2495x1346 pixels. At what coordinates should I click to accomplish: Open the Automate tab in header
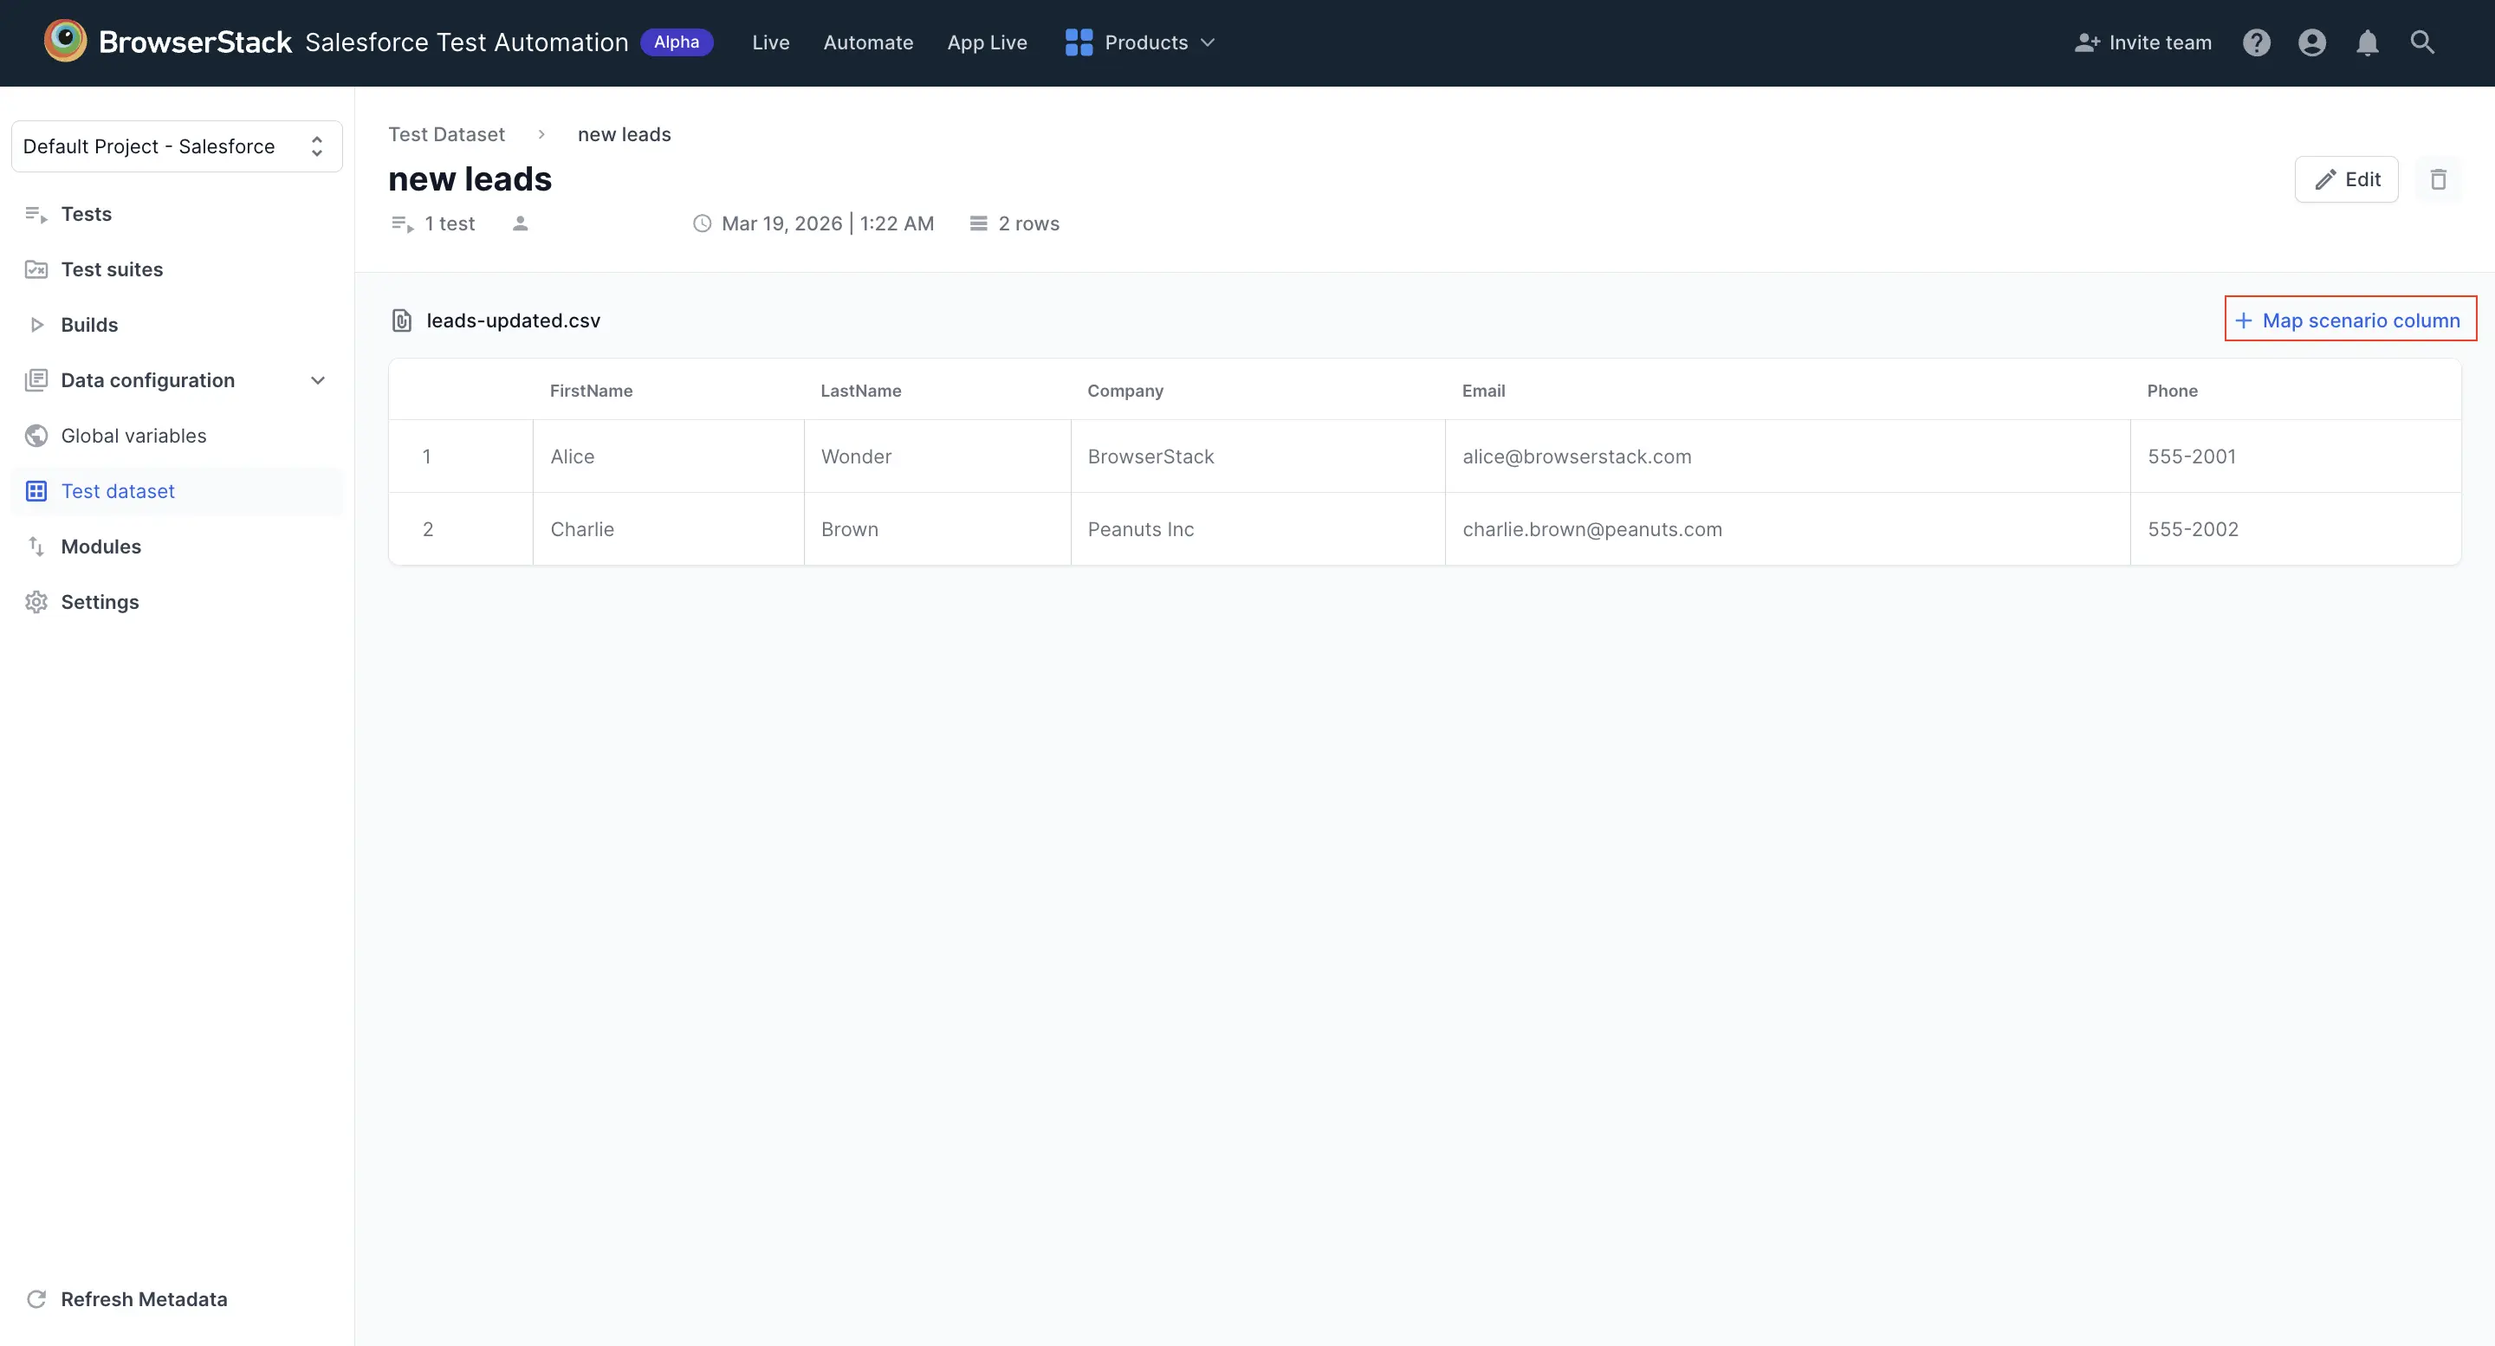(x=868, y=42)
